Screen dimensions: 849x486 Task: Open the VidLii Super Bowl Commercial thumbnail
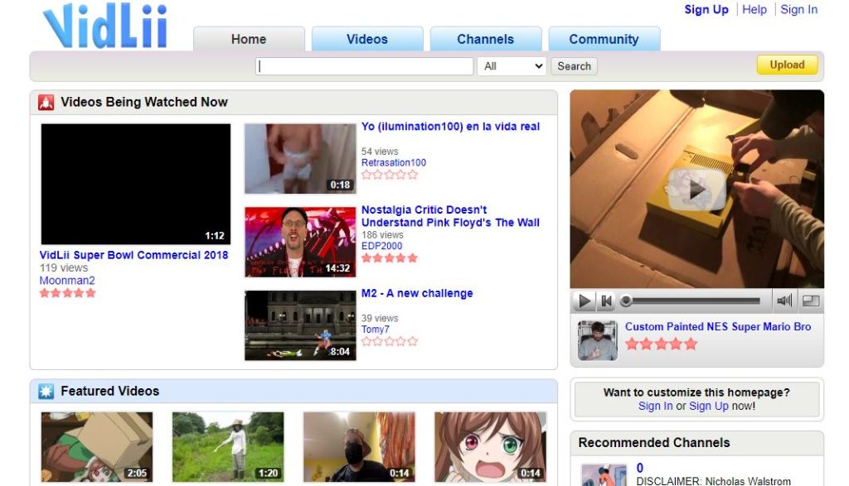click(135, 185)
